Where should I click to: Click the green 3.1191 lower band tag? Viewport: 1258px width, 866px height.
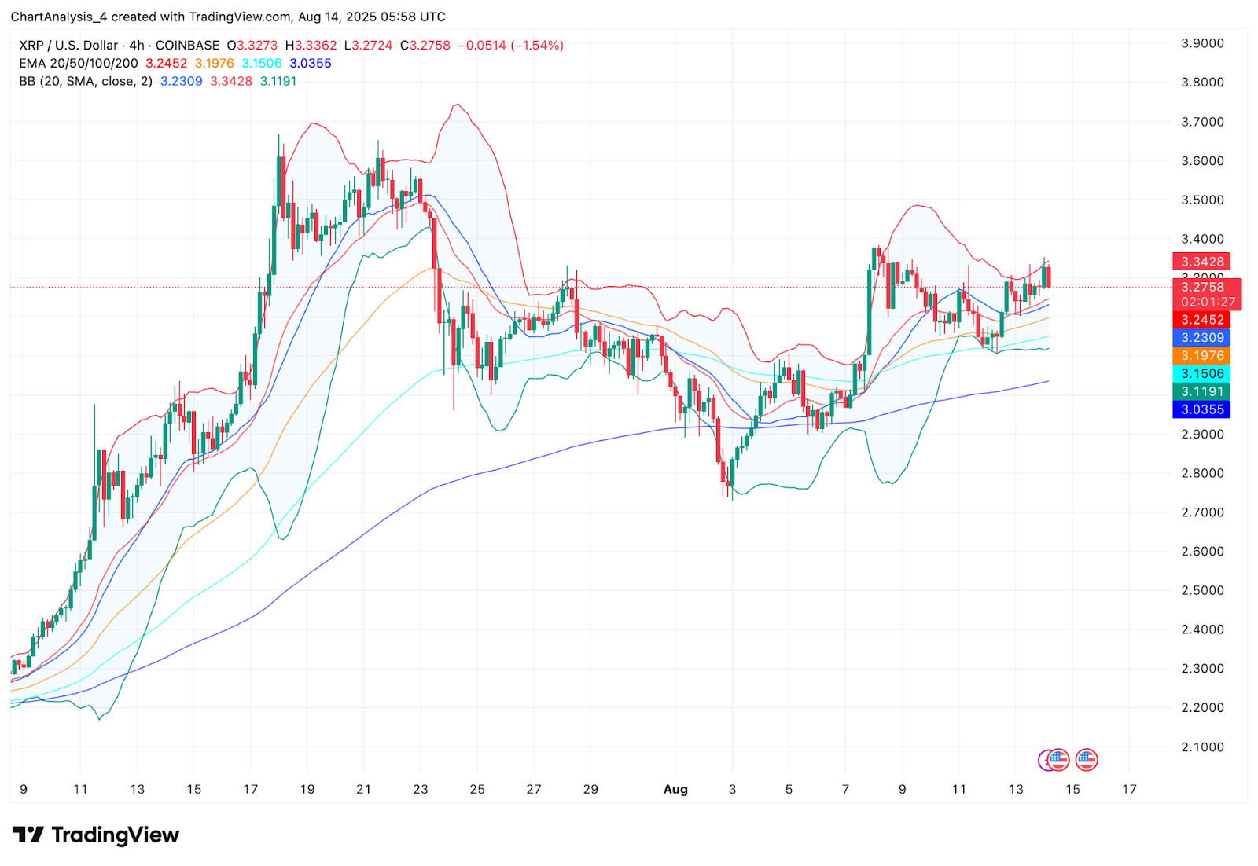(1201, 391)
